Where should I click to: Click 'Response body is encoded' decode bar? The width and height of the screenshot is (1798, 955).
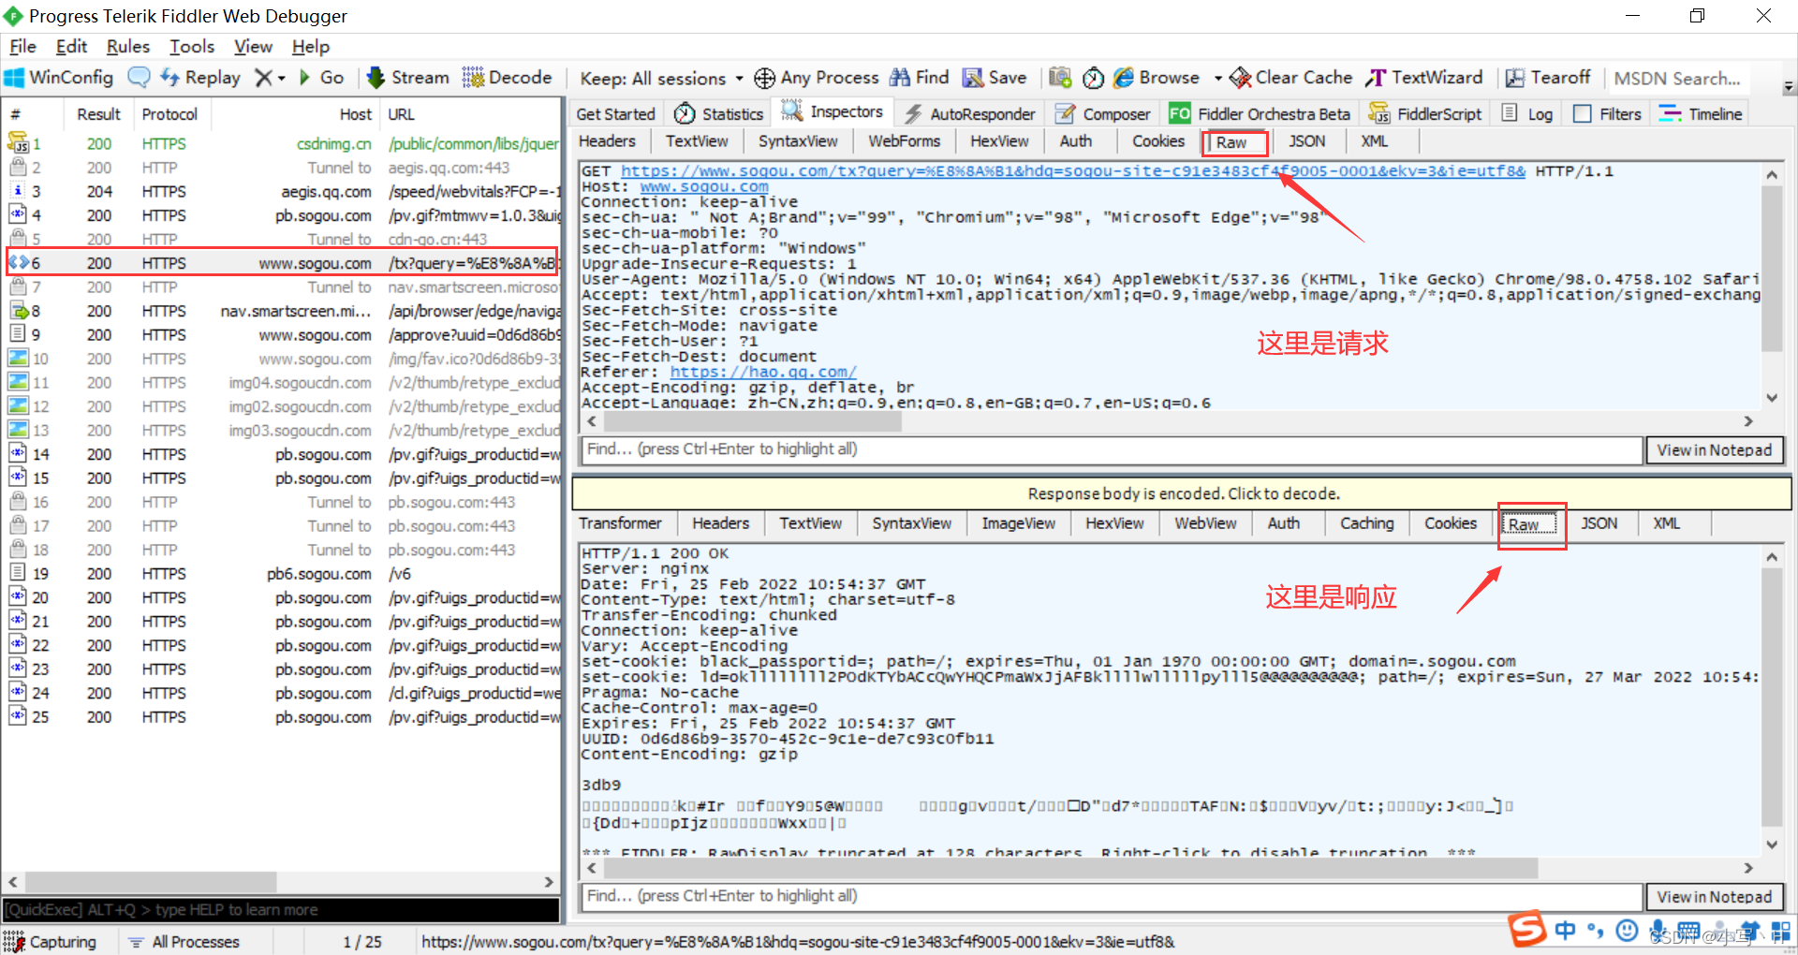[x=1184, y=493]
